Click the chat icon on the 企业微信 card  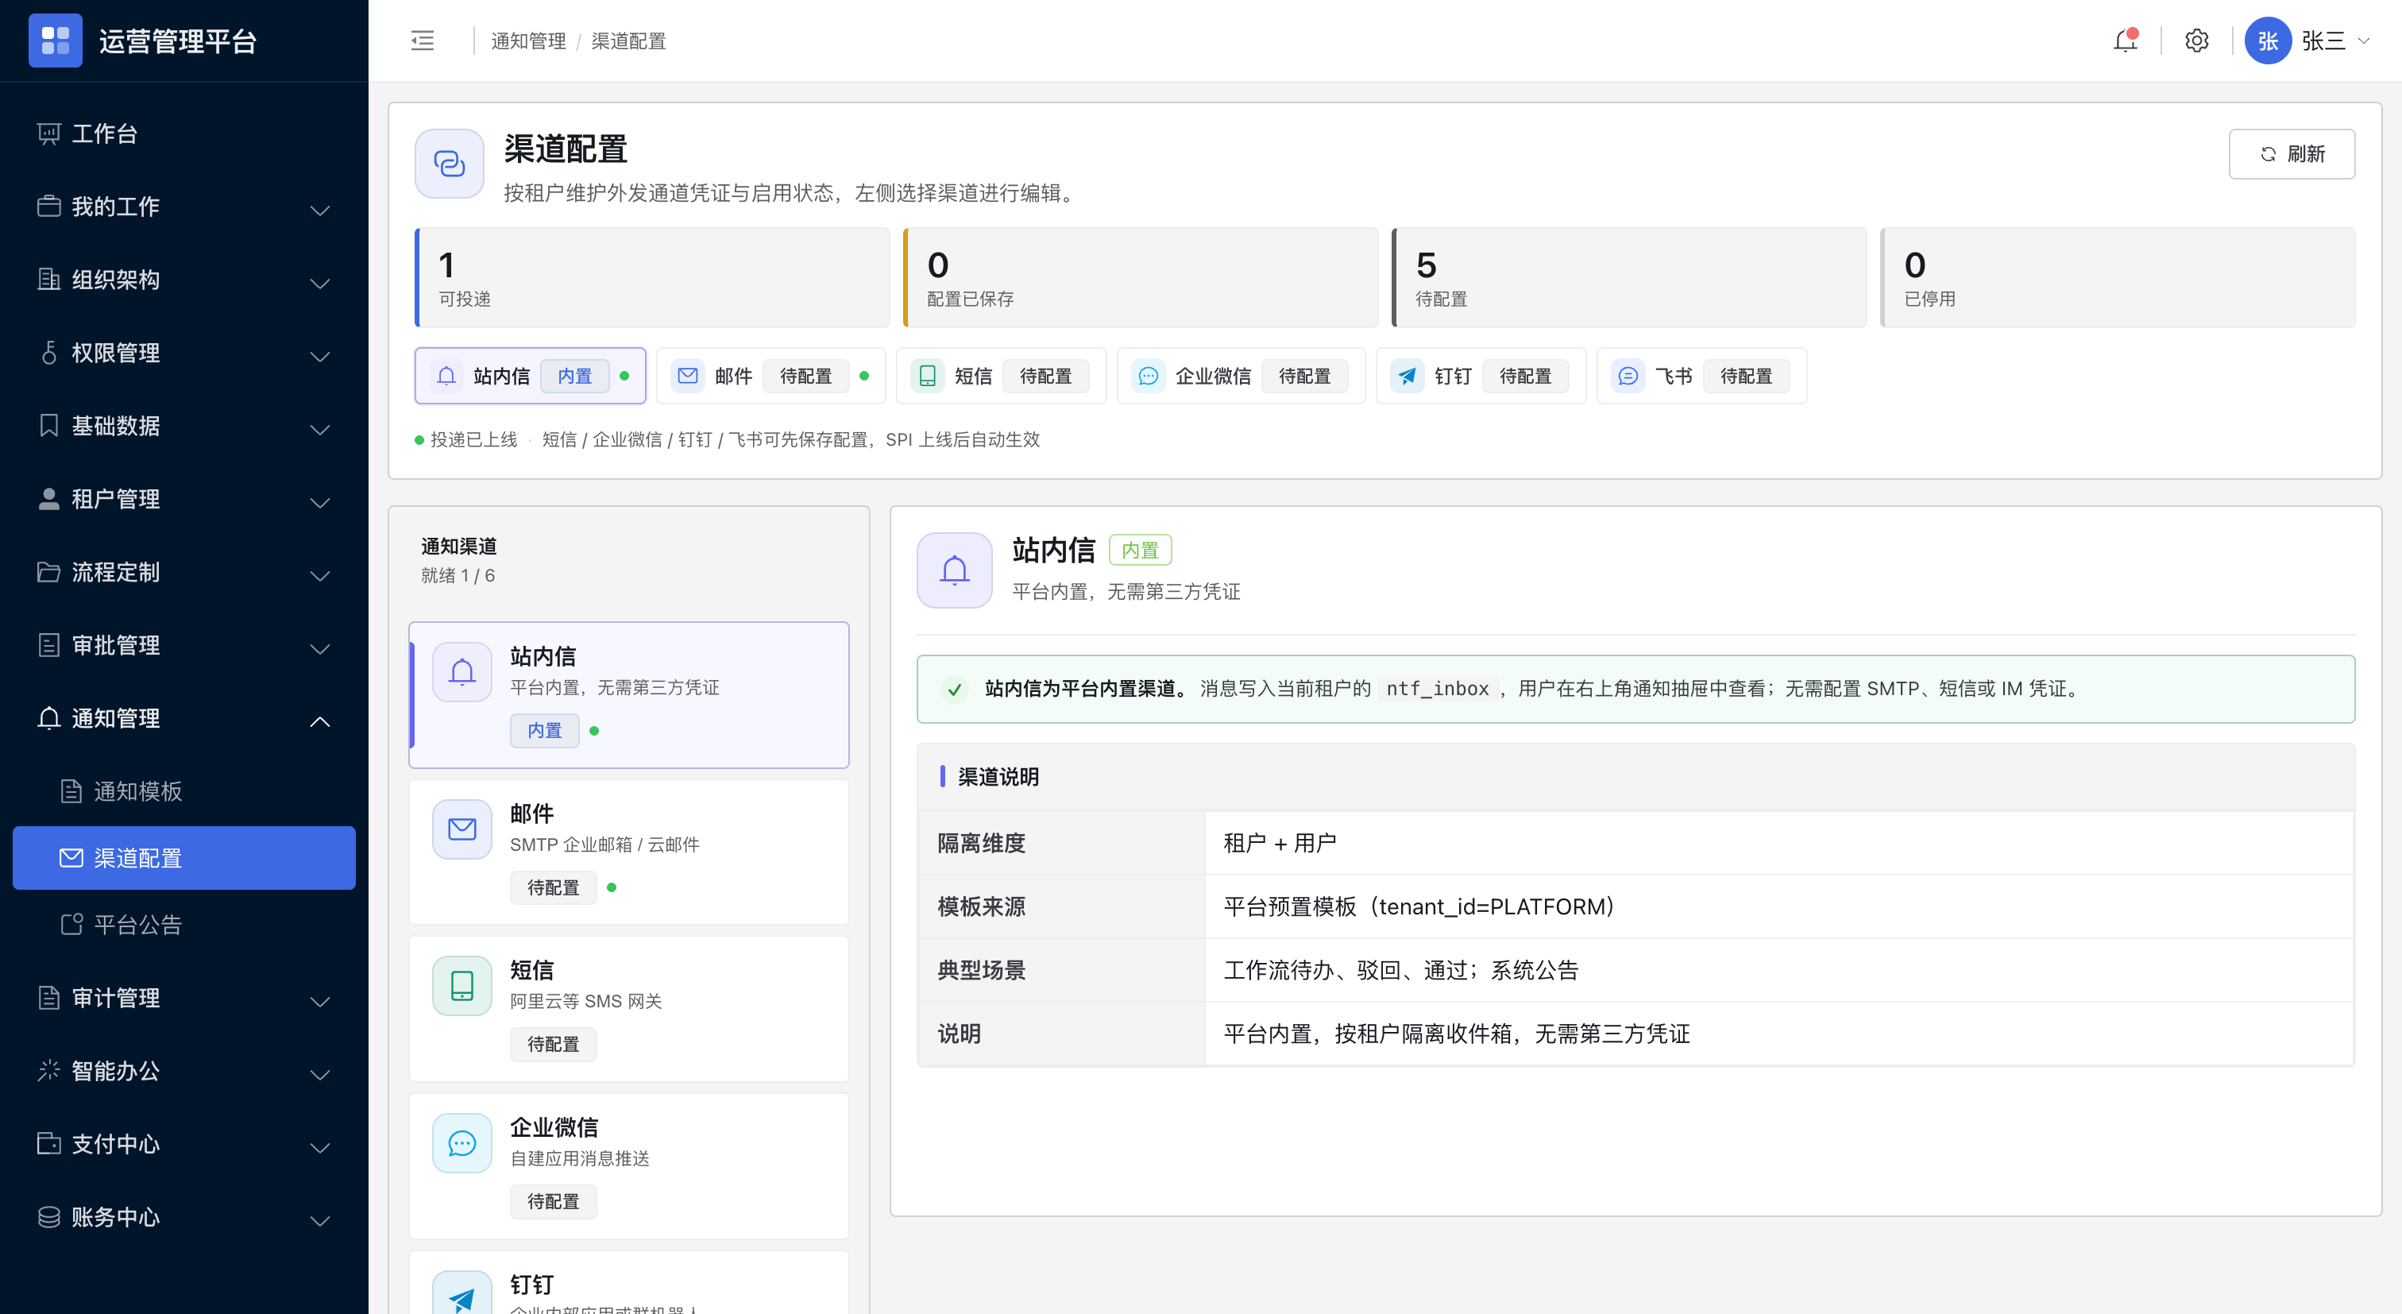coord(461,1142)
